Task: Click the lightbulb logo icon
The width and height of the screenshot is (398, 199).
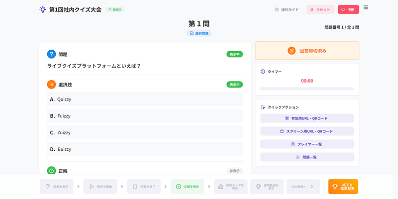Action: coord(42,9)
